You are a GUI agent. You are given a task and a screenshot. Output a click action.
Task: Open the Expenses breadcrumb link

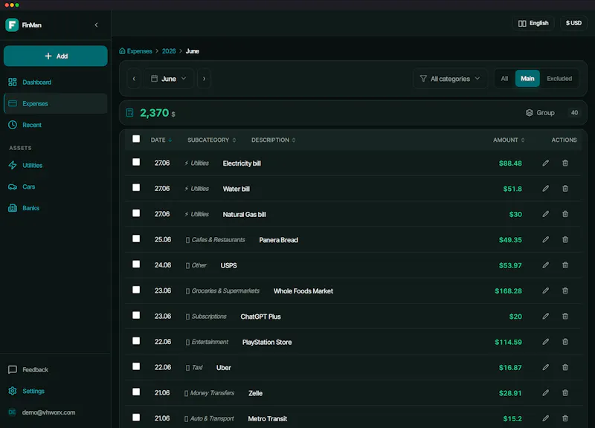point(135,51)
